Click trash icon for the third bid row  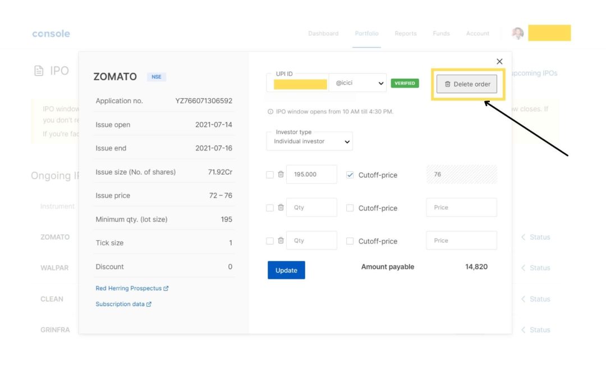(x=281, y=240)
